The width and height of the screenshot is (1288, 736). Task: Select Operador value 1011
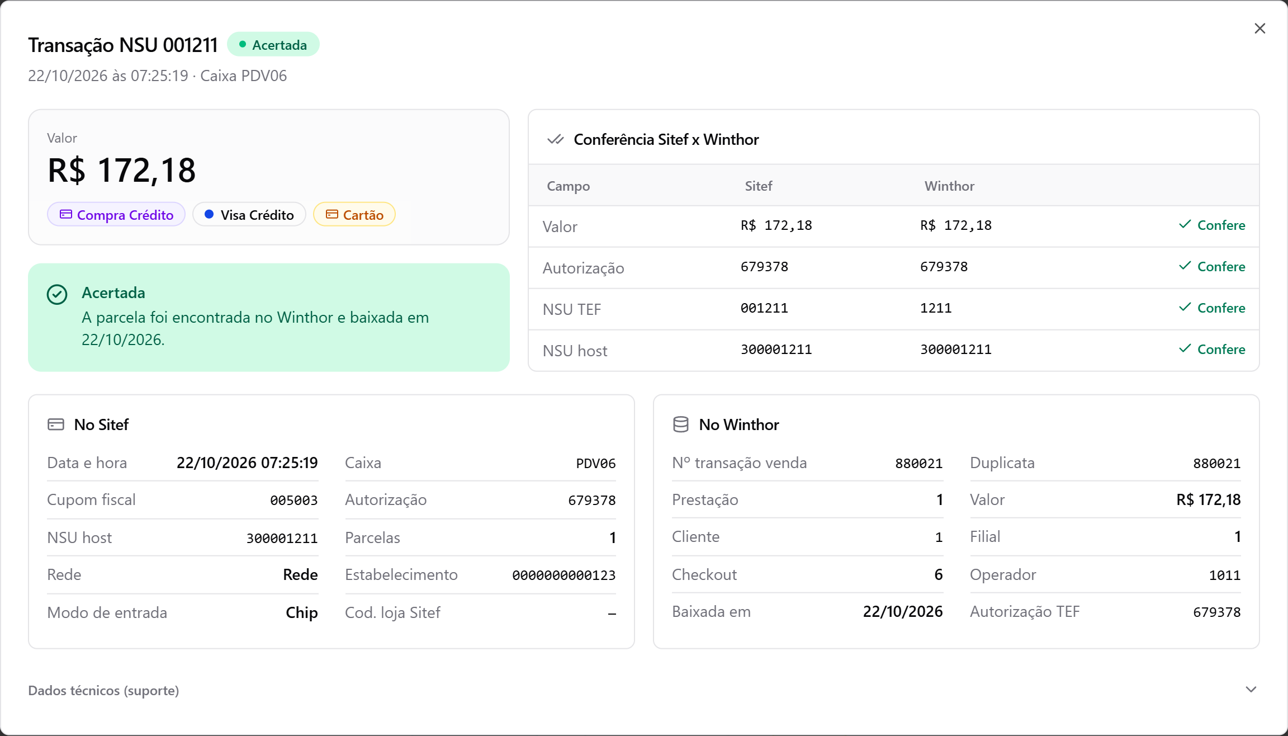(1225, 575)
